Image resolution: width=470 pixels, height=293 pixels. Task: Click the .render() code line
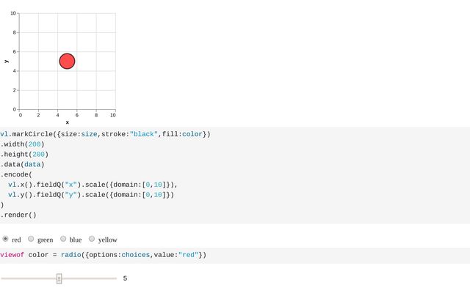(x=18, y=215)
